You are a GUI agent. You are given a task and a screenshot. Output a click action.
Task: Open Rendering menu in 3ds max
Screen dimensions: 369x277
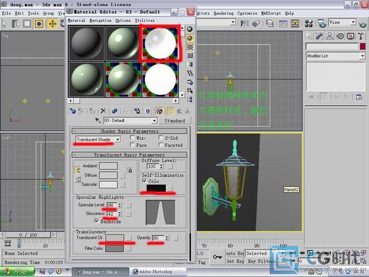pyautogui.click(x=224, y=13)
